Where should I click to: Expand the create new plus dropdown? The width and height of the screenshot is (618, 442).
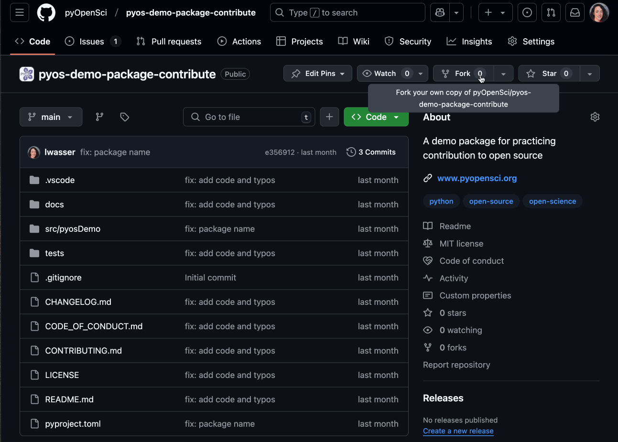[x=495, y=12]
